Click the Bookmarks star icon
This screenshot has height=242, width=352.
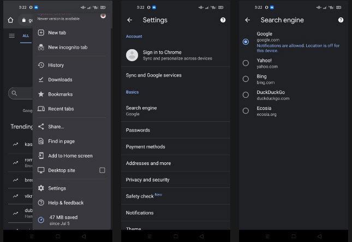pyautogui.click(x=41, y=94)
